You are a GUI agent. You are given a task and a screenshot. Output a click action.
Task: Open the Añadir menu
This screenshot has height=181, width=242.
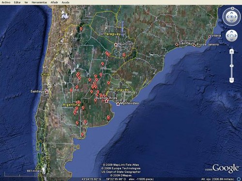click(x=54, y=2)
